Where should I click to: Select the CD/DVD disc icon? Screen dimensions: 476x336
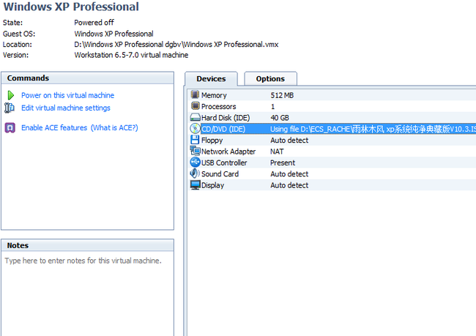point(195,129)
